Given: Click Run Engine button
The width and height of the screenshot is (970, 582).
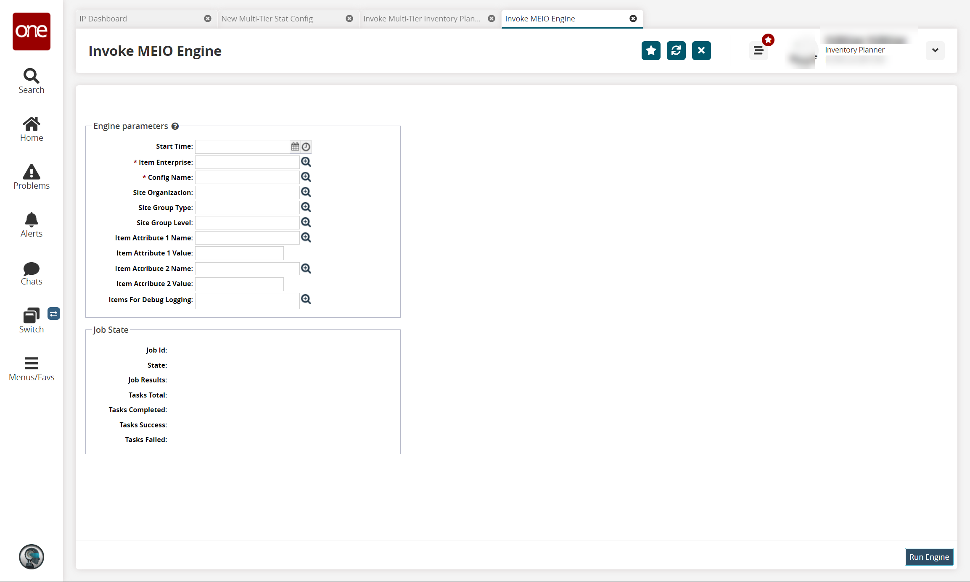Looking at the screenshot, I should (930, 556).
